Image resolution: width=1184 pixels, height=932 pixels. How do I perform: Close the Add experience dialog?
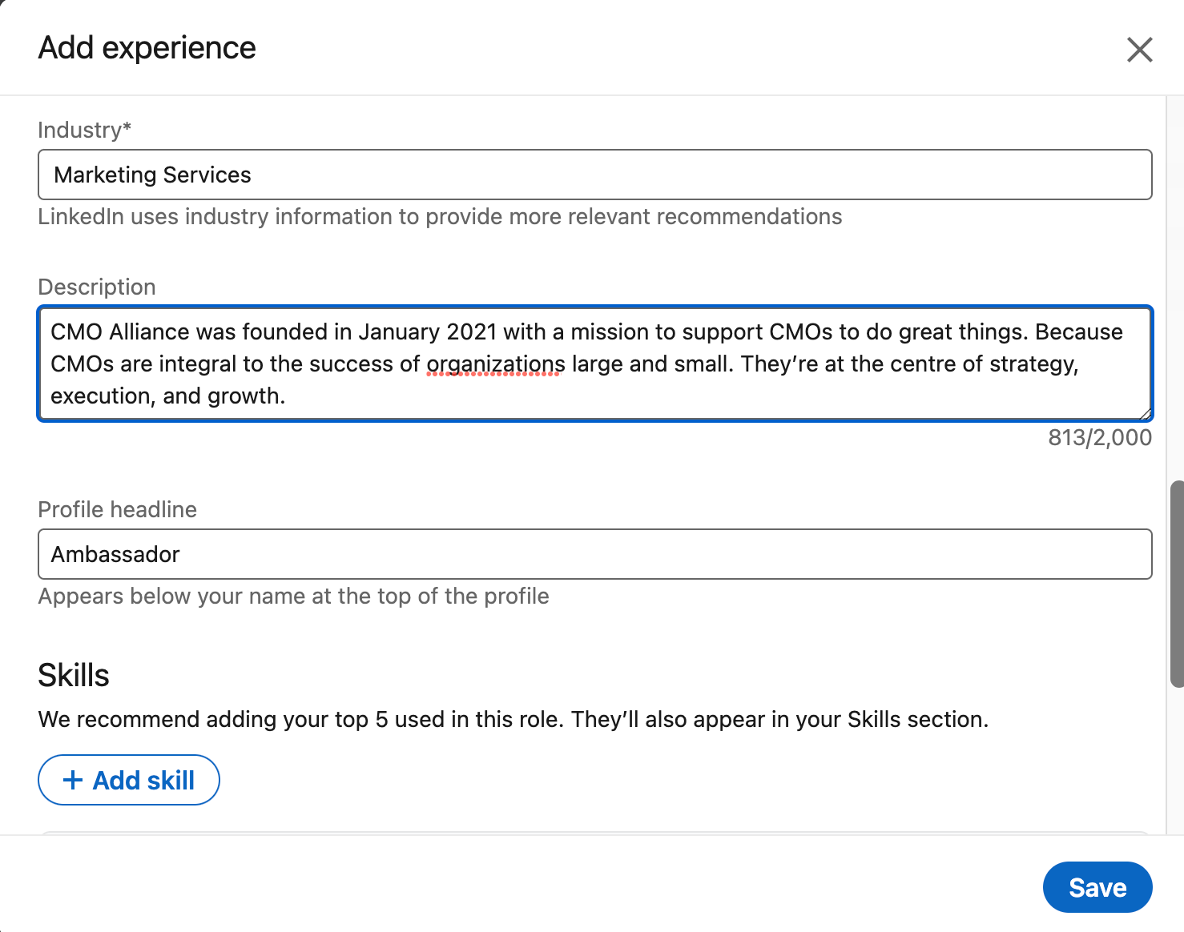[1139, 50]
